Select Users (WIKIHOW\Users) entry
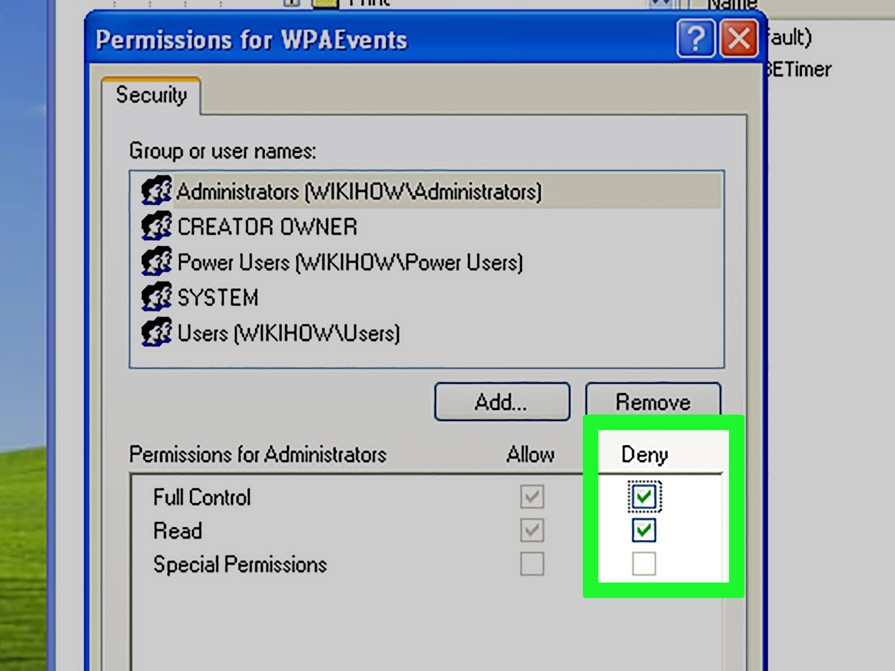 [x=288, y=332]
